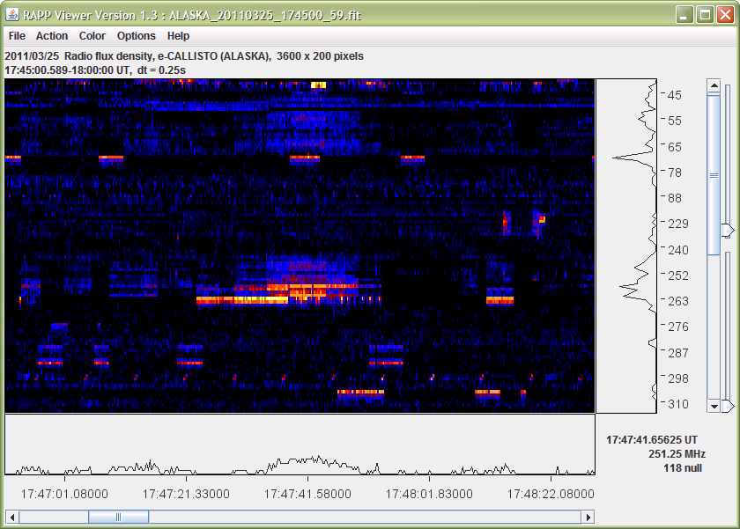740x529 pixels.
Task: Click the 17:48:01.83000 time axis label
Action: pyautogui.click(x=429, y=494)
